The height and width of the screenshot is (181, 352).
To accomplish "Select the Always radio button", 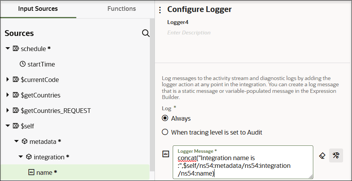I will click(x=165, y=118).
